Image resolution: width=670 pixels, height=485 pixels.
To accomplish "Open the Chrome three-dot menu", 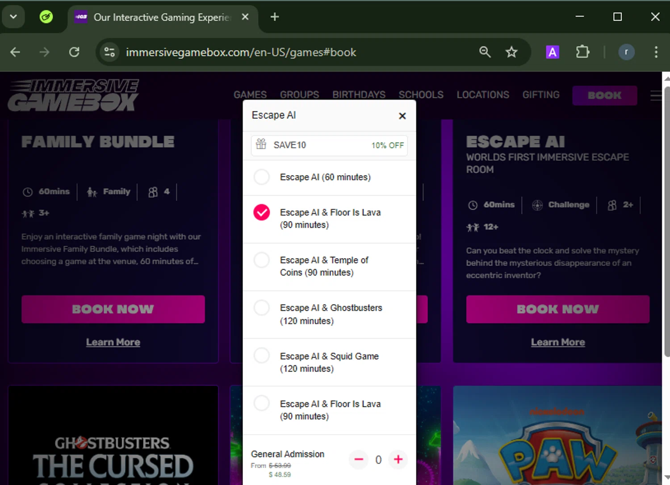I will (656, 52).
